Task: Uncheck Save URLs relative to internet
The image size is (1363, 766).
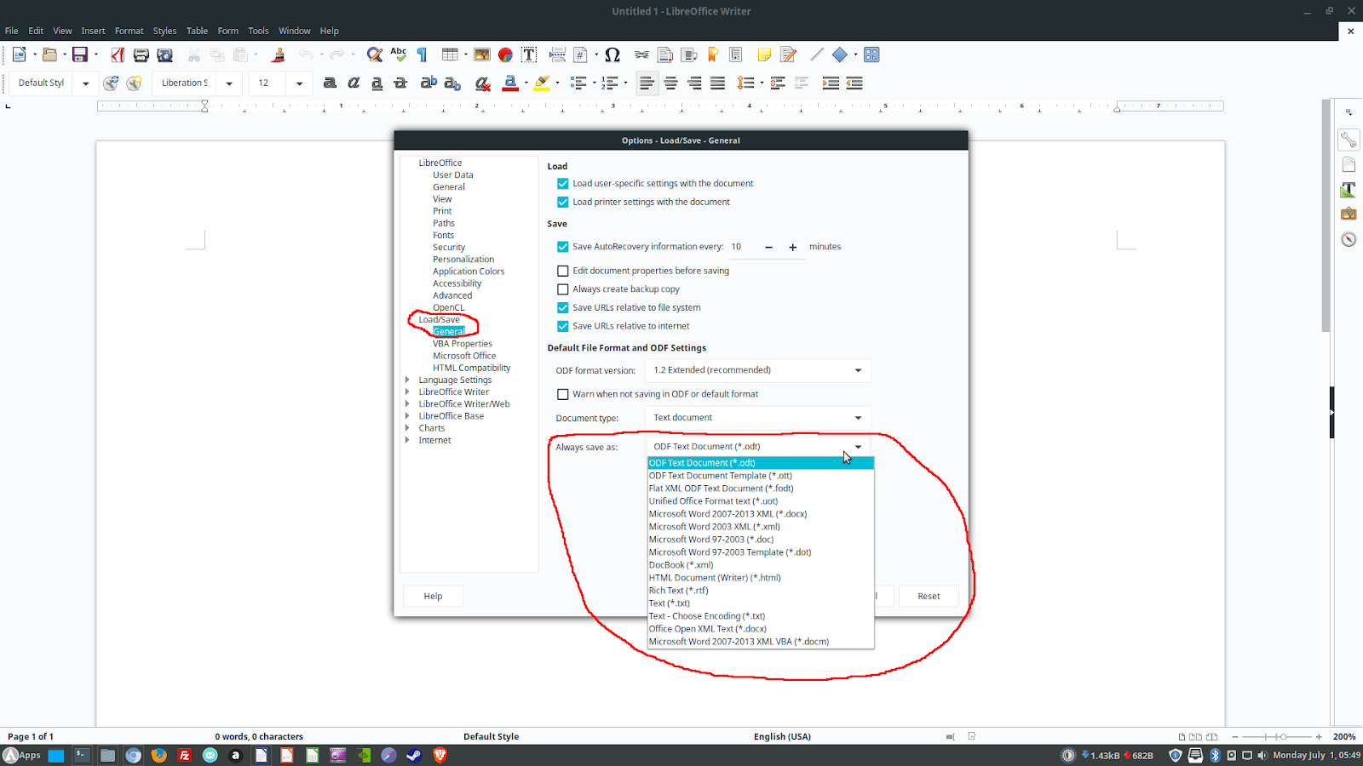Action: 562,326
